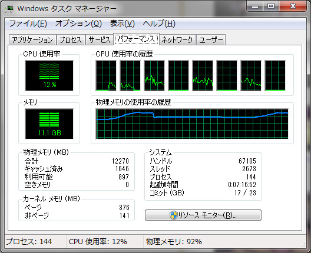Viewport: 311px width, 253px height.
Task: Switch to the ネットワーク tab
Action: tap(177, 40)
